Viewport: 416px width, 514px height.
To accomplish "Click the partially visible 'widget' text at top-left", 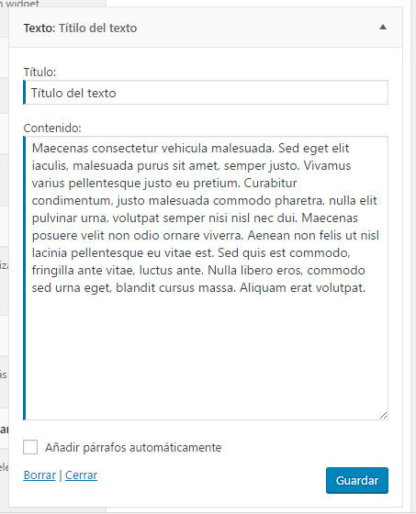I will [22, 4].
